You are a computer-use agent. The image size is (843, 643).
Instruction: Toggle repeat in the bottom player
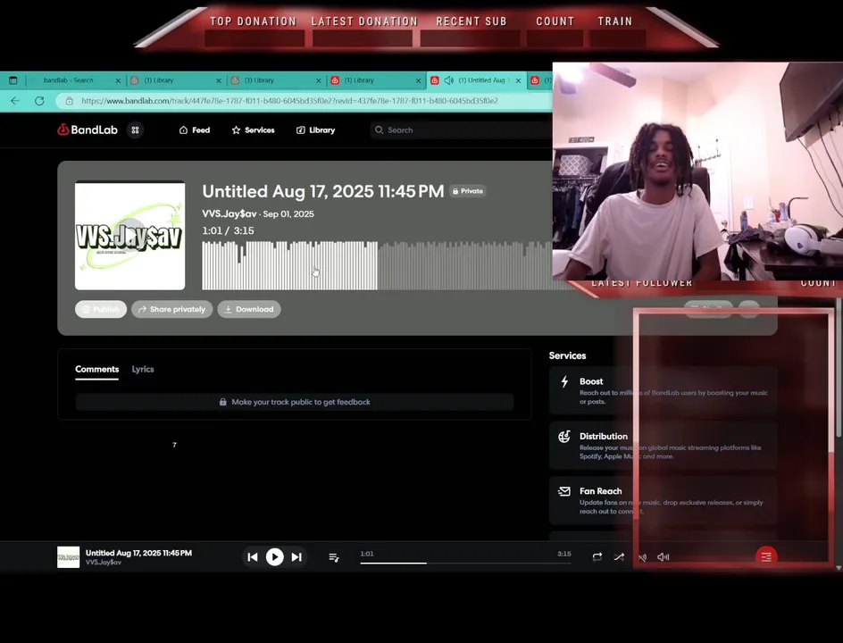pos(597,557)
